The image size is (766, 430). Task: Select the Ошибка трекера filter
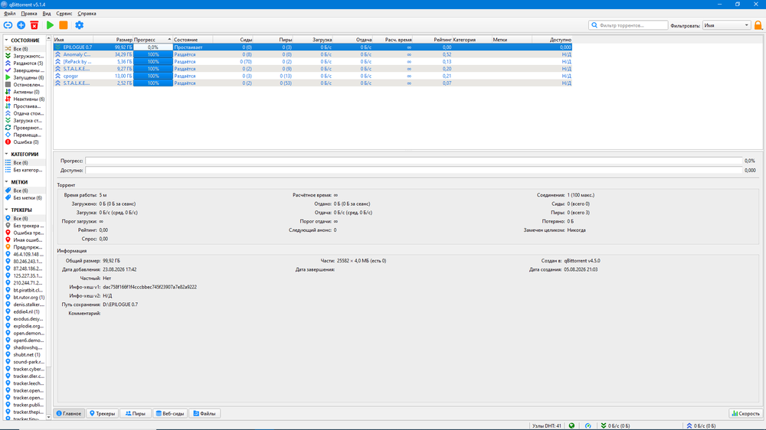[x=25, y=233]
